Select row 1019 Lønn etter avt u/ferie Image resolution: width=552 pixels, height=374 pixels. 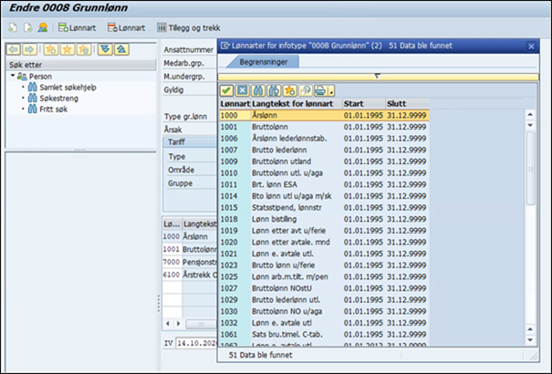click(x=324, y=231)
